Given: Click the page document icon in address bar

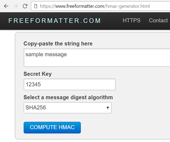Looking at the screenshot, I should (x=36, y=6).
